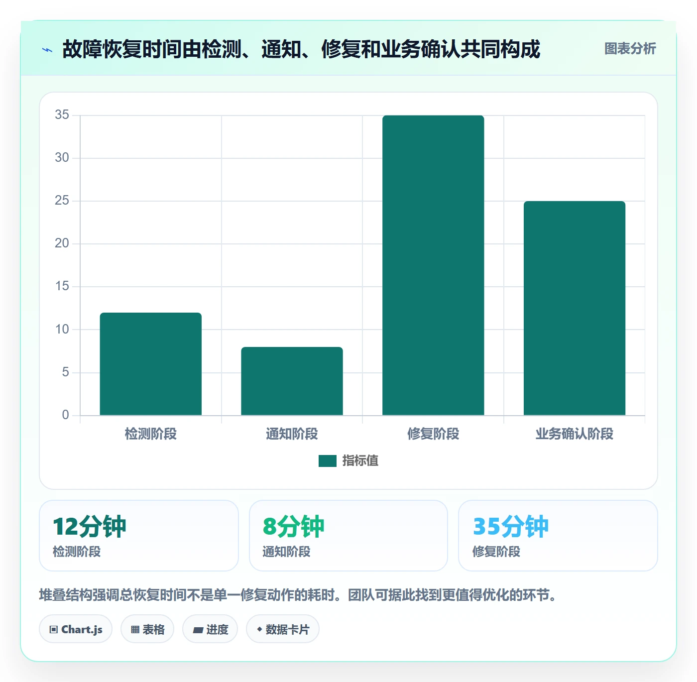Select the 业务确认阶段 bar in the chart

pos(575,308)
